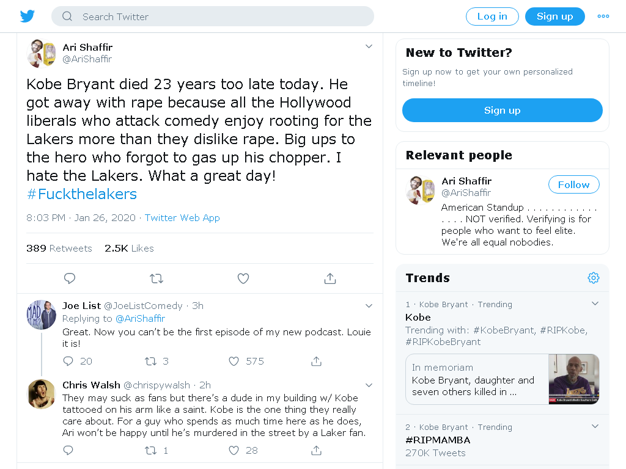This screenshot has height=469, width=626.
Task: Open the three-dot more menu in header
Action: (x=603, y=16)
